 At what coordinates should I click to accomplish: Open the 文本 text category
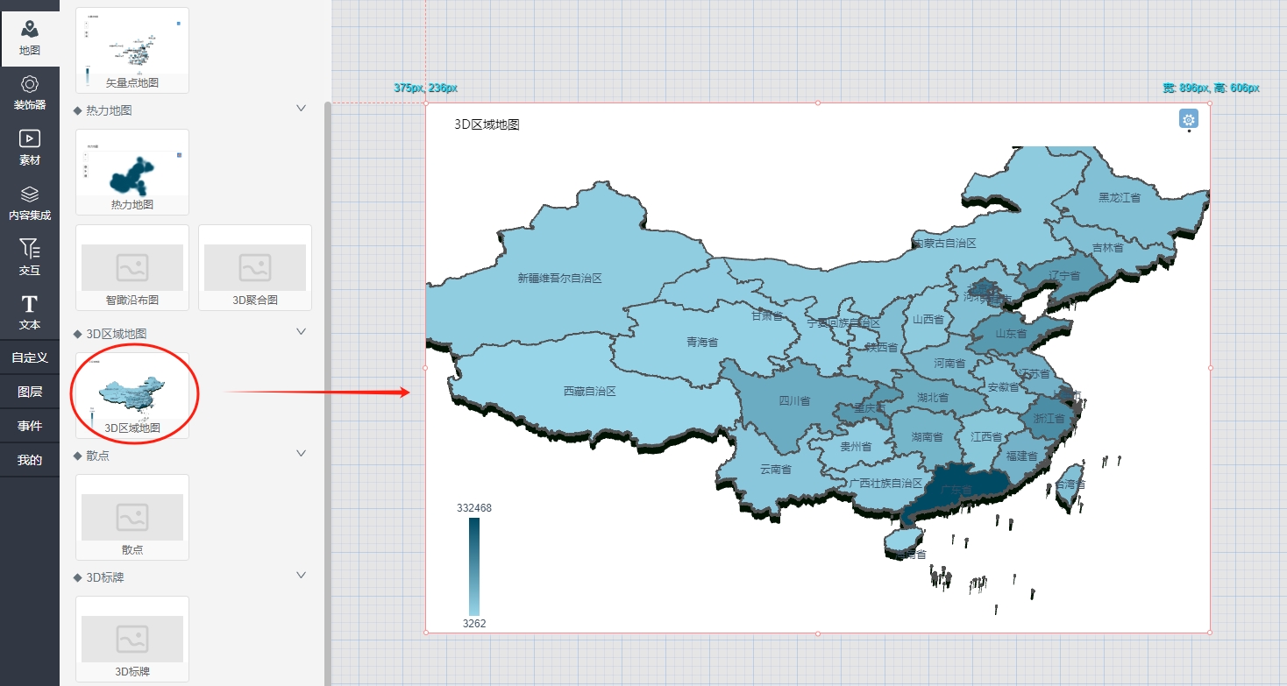(x=30, y=313)
